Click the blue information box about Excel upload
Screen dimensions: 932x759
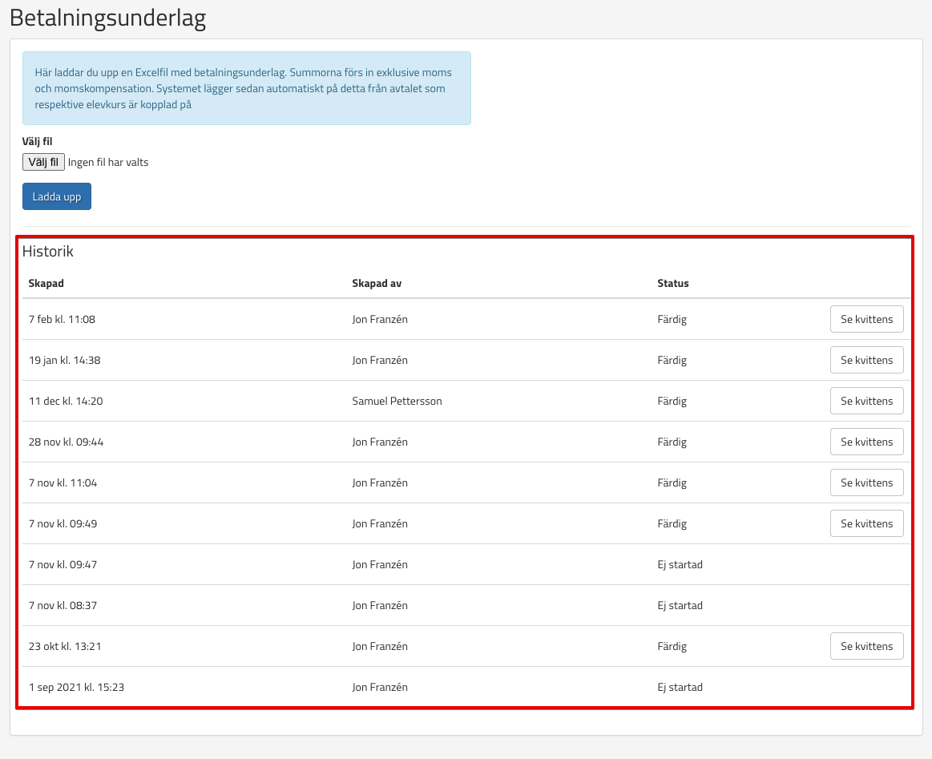point(246,88)
